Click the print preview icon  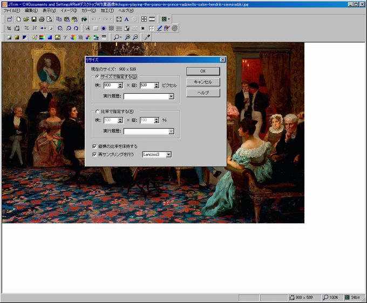pyautogui.click(x=49, y=19)
